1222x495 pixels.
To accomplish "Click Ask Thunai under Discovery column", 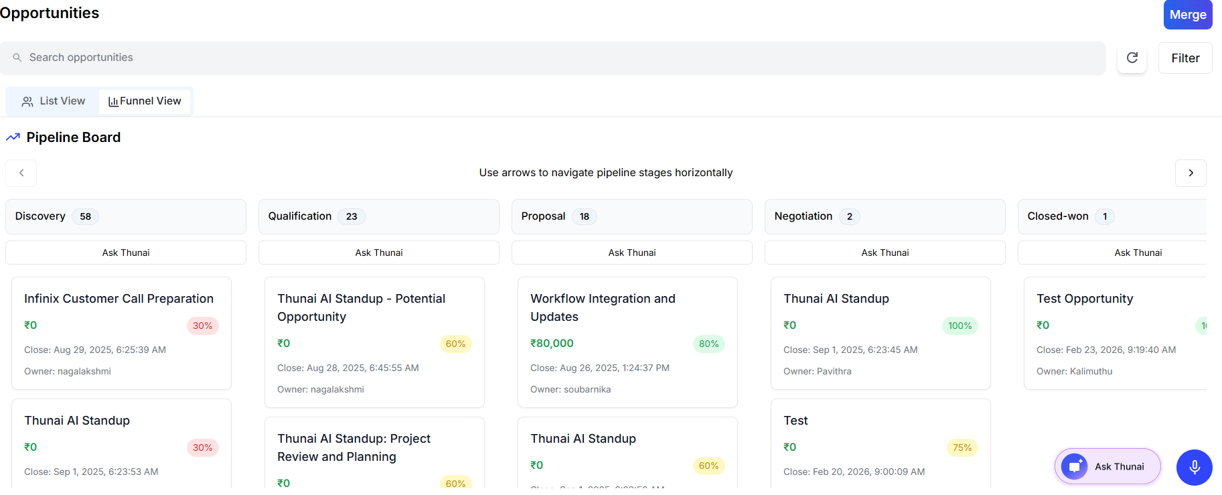I will click(126, 253).
